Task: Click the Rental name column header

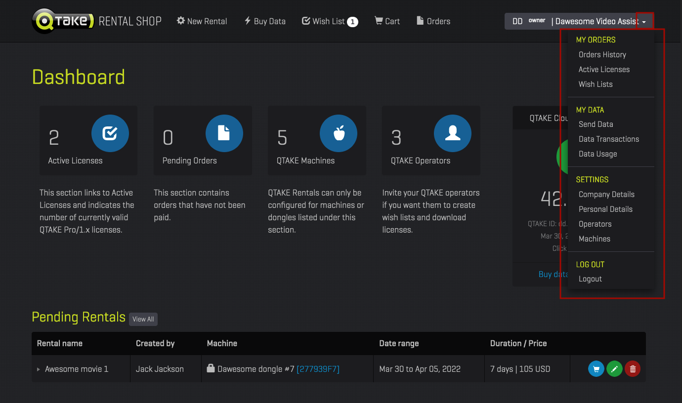Action: tap(60, 343)
